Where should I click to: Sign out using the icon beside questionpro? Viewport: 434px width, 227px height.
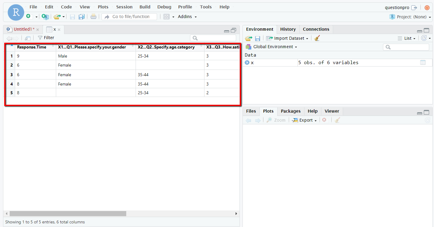tap(414, 8)
